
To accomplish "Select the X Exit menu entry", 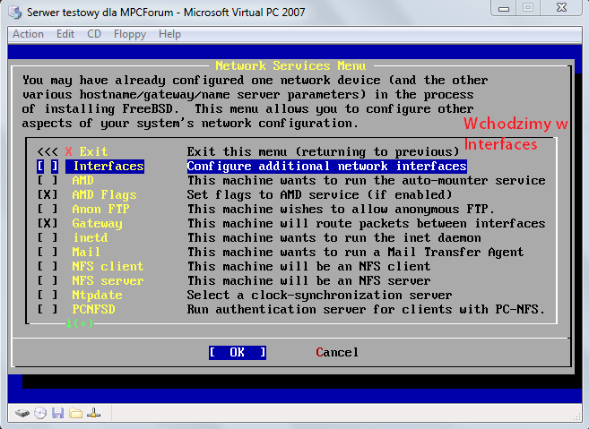I will [x=86, y=151].
